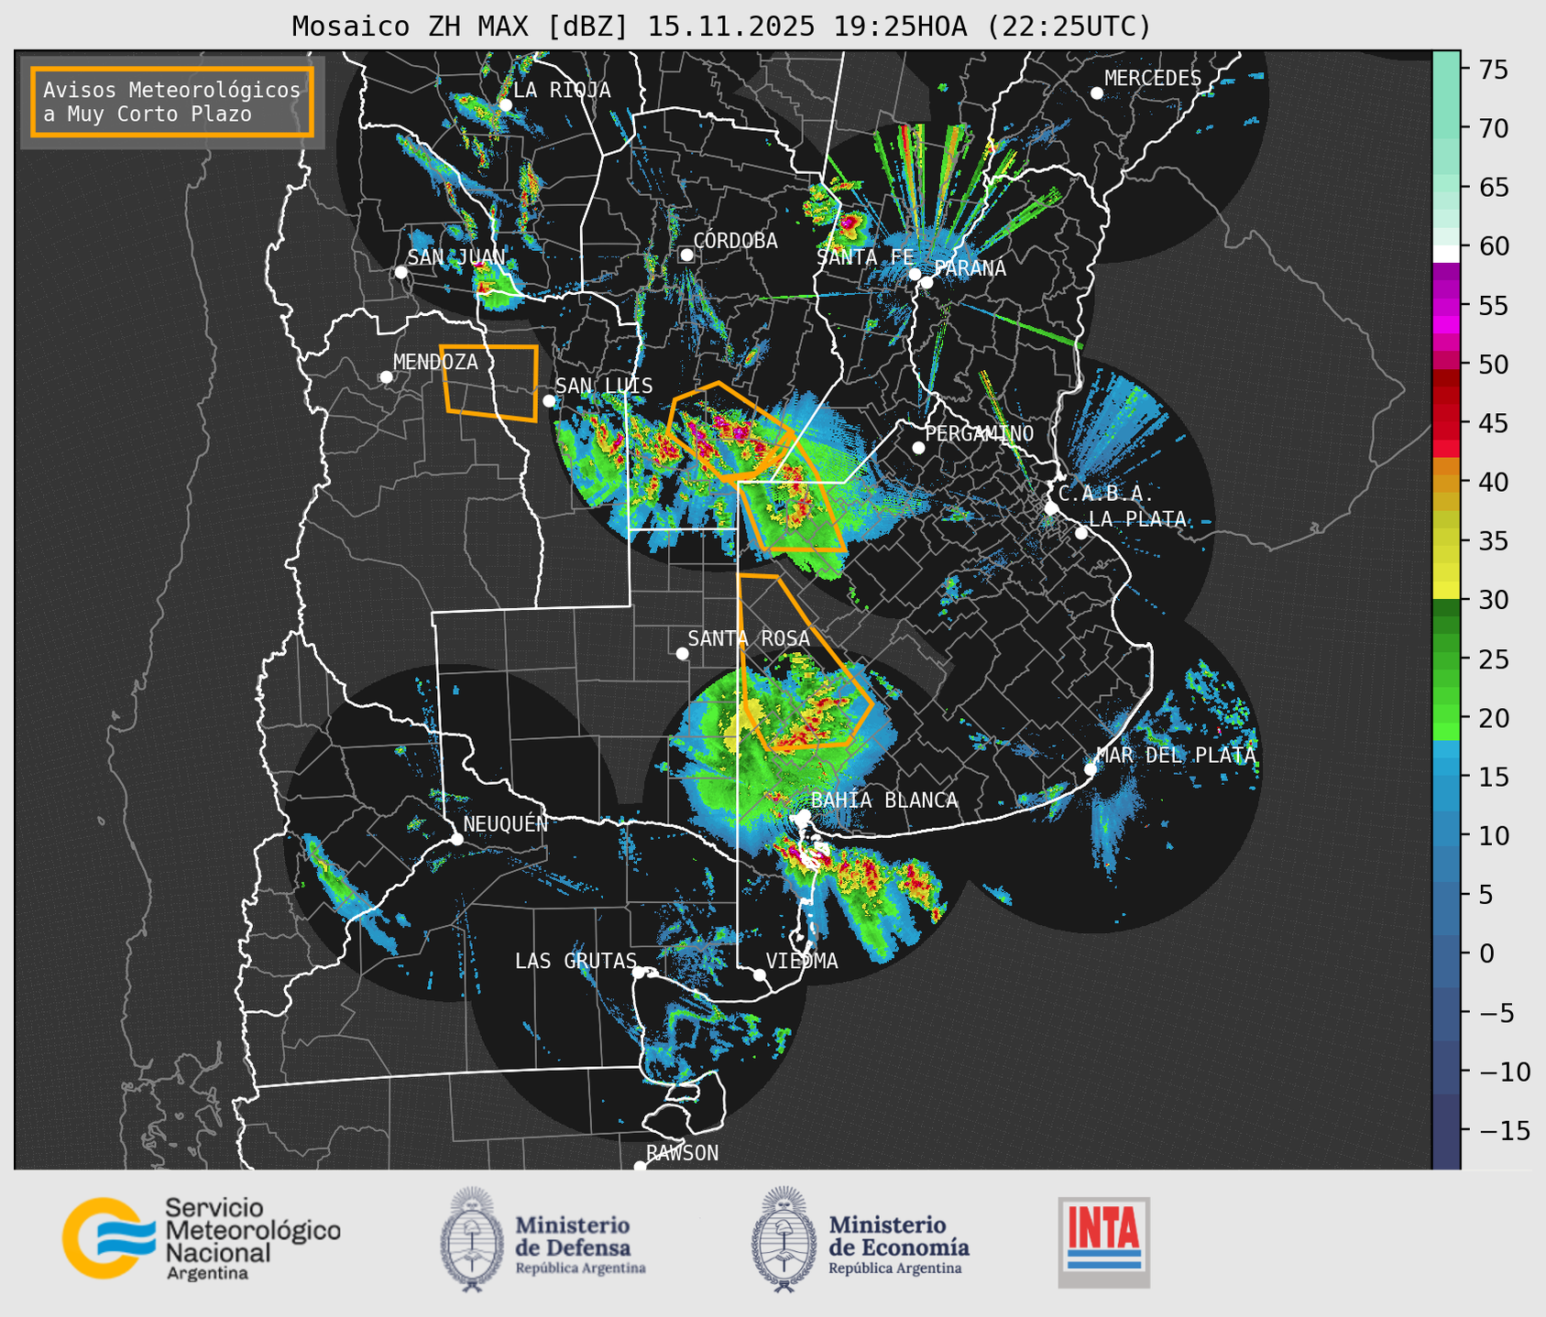Click the white dot marking Santa Rosa
Viewport: 1546px width, 1317px height.
(x=682, y=653)
